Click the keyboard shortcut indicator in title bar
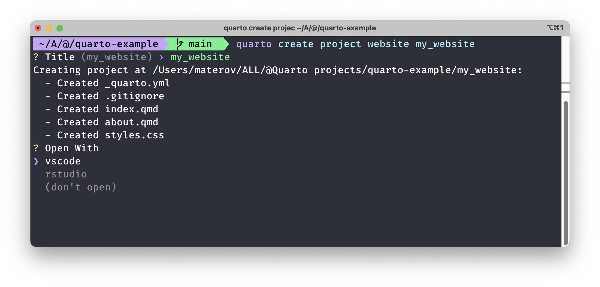The width and height of the screenshot is (600, 287). click(555, 28)
